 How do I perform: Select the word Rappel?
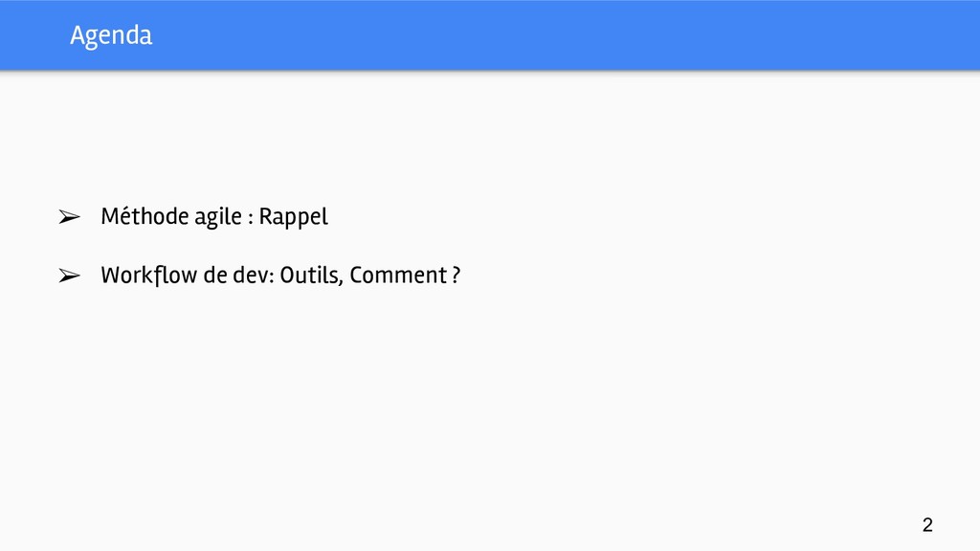[x=293, y=218]
